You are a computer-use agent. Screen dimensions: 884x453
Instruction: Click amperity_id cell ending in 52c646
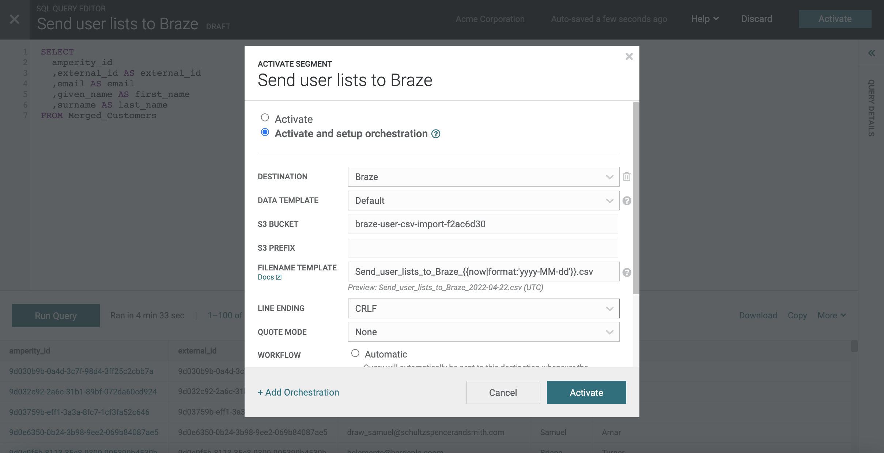[x=79, y=412]
